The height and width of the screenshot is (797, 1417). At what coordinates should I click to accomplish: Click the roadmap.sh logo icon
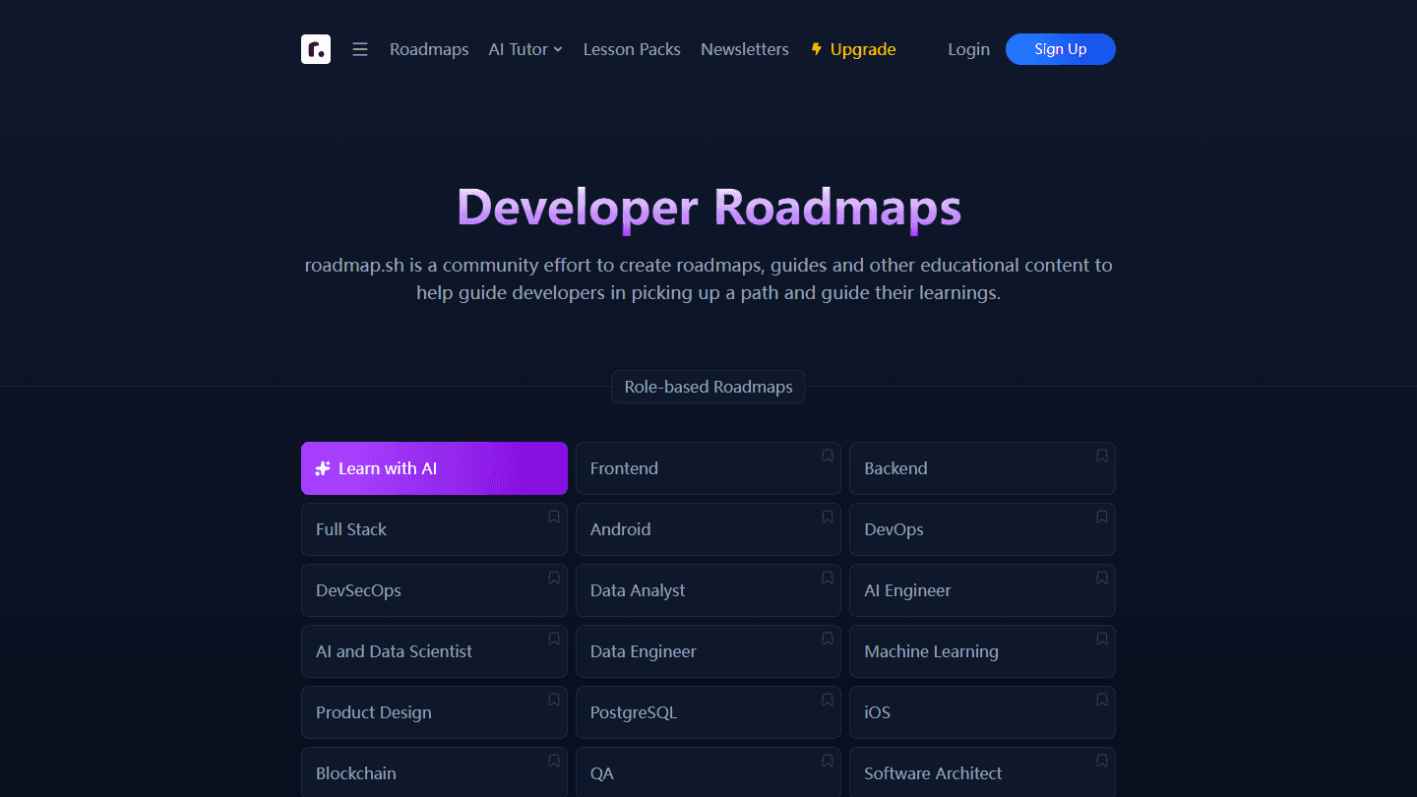[x=316, y=49]
